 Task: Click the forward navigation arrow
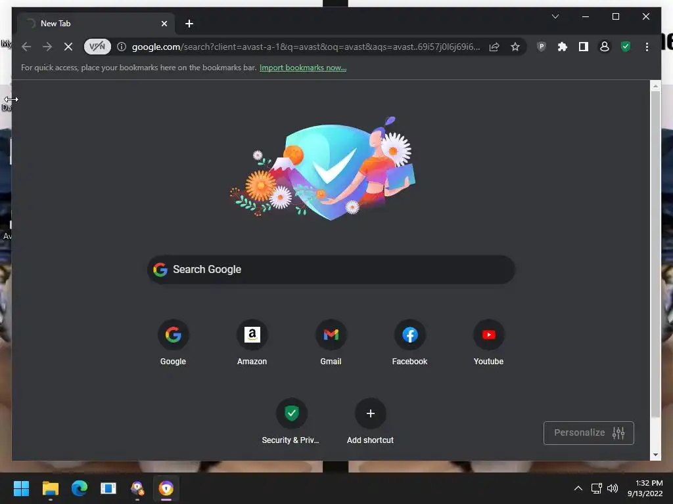(x=47, y=47)
